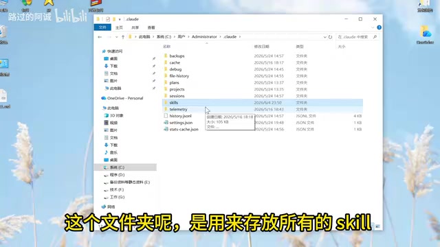440x247 pixels.
Task: Click the settings.json file icon
Action: coord(166,122)
